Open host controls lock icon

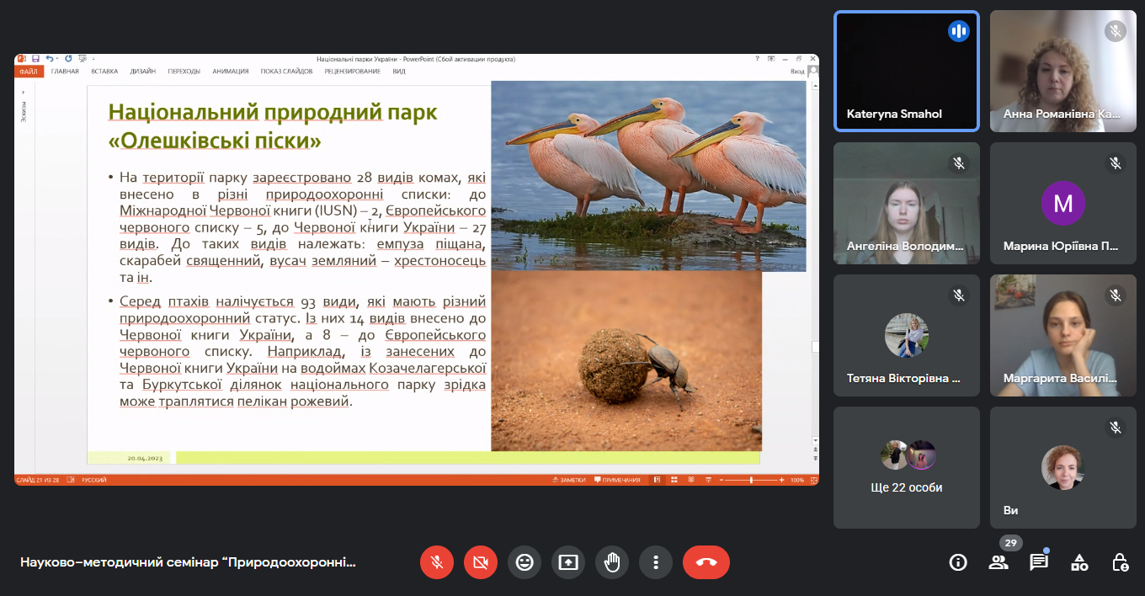click(1120, 562)
